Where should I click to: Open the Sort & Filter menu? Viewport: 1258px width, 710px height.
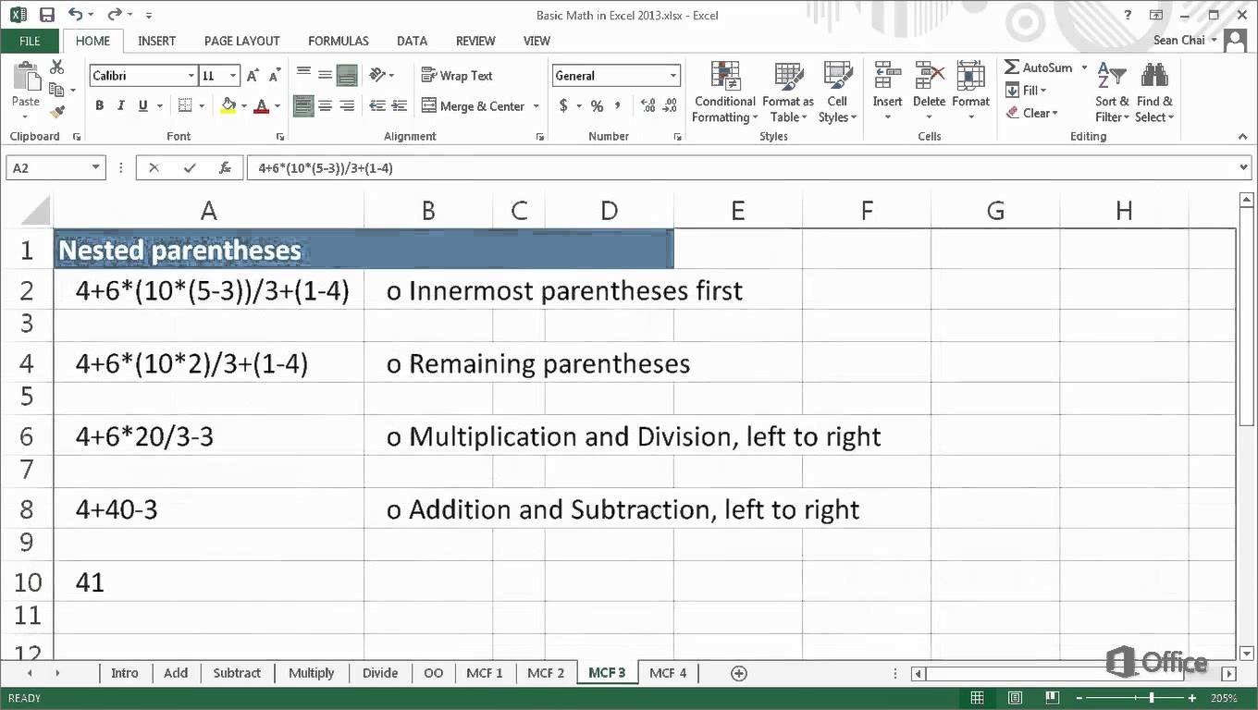[x=1112, y=92]
